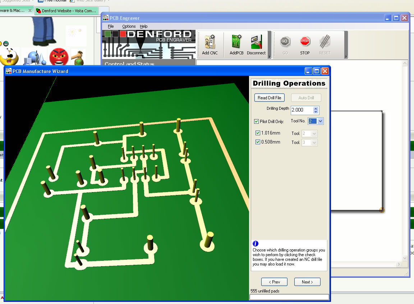Uncheck the 1.016mm drill checkbox
The image size is (414, 304).
258,133
